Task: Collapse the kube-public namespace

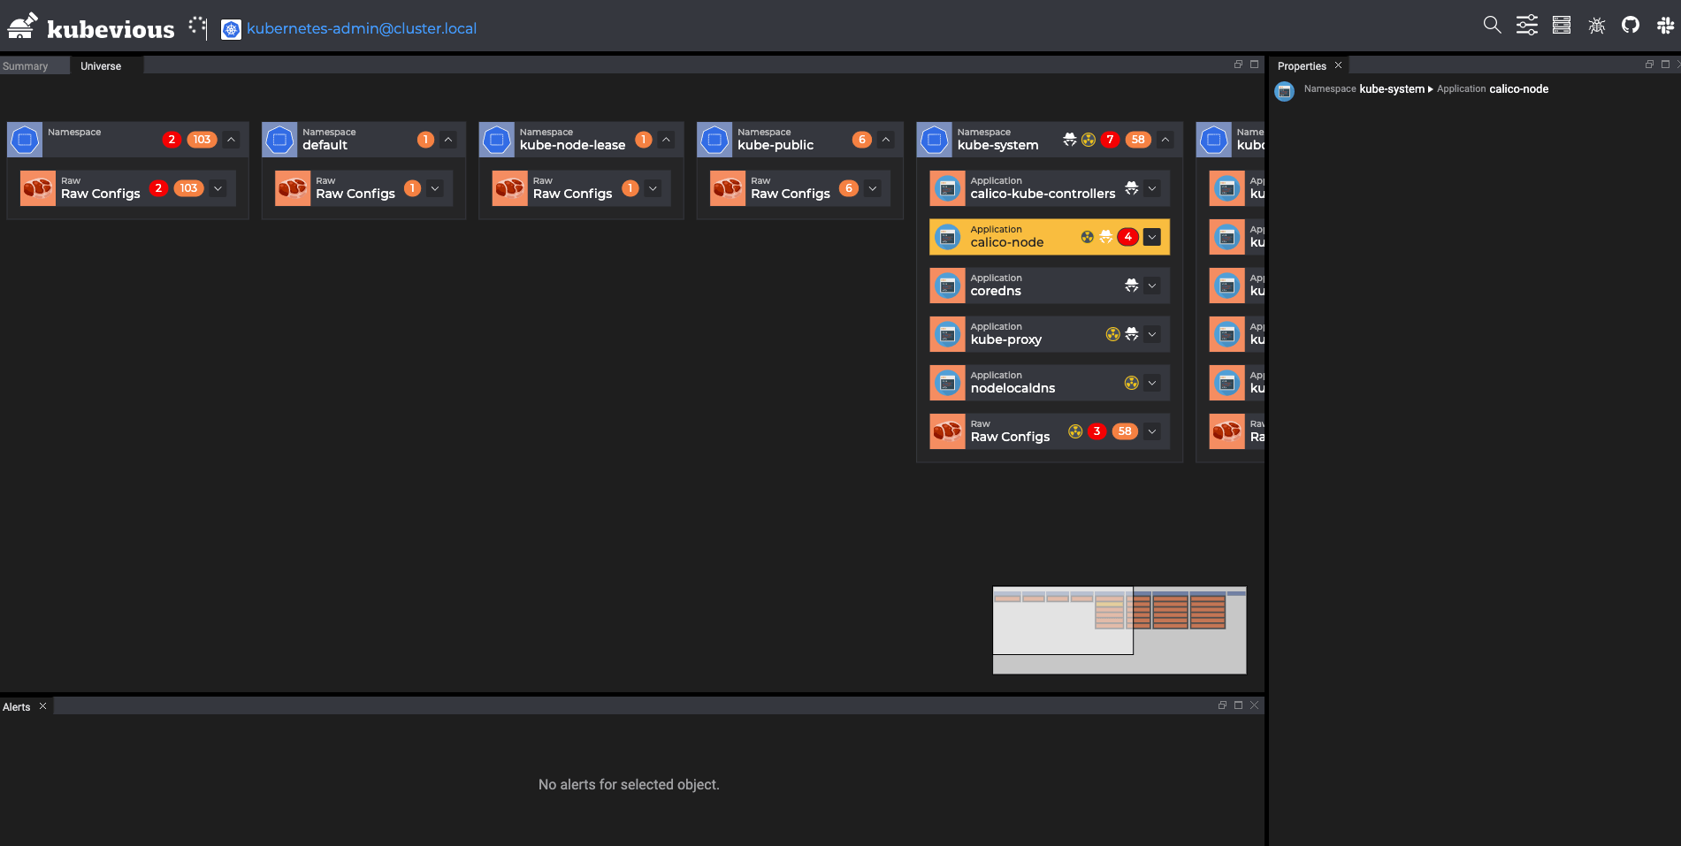Action: click(x=886, y=140)
